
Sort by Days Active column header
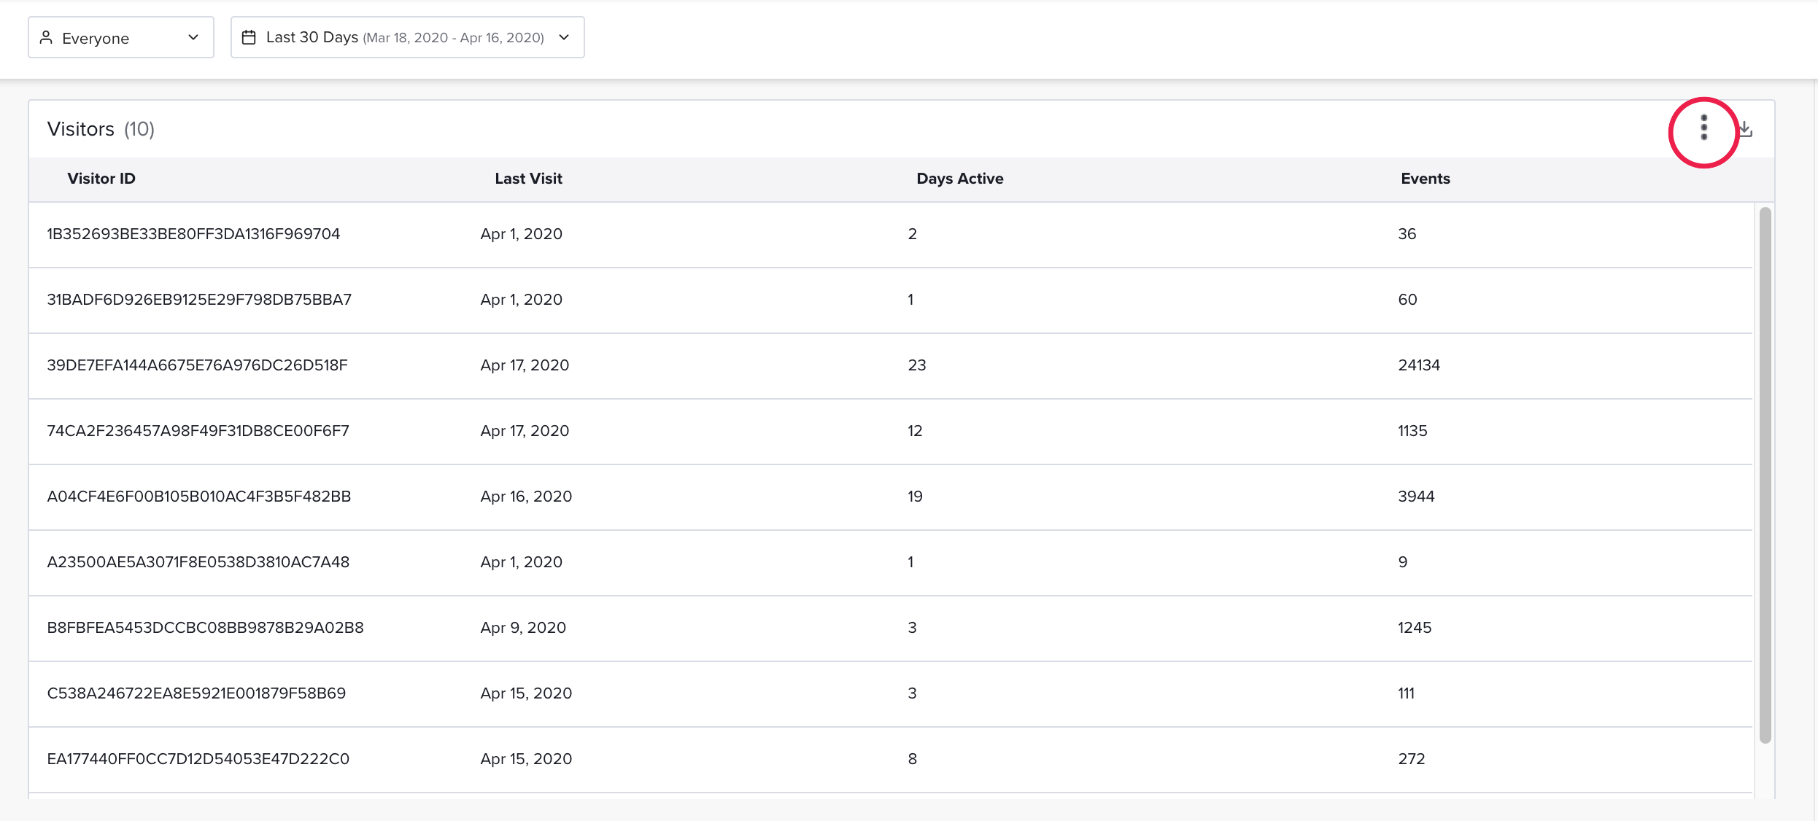960,179
